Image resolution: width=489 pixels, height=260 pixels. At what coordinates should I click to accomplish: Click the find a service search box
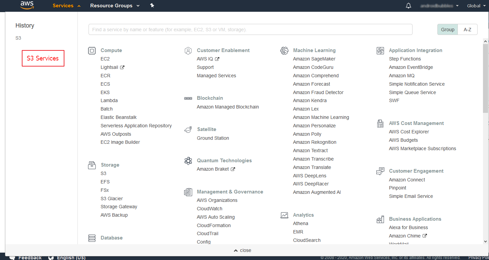point(250,30)
